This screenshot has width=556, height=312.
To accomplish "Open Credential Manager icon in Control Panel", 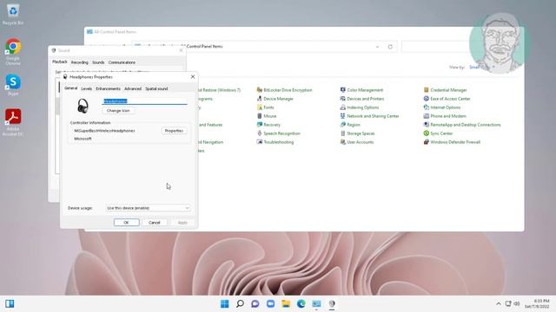I will click(427, 90).
